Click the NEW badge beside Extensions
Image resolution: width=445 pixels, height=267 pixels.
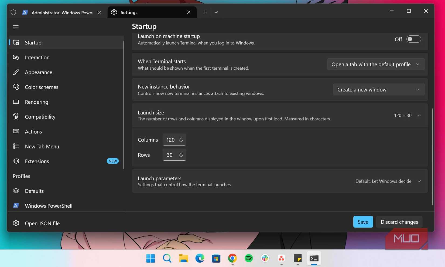[x=113, y=161]
